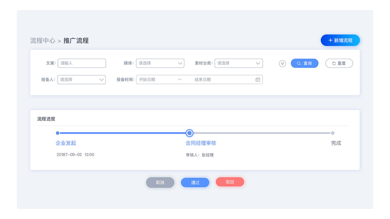This screenshot has width=390, height=219.
Task: Click the blue progress bar track
Action: (x=122, y=133)
